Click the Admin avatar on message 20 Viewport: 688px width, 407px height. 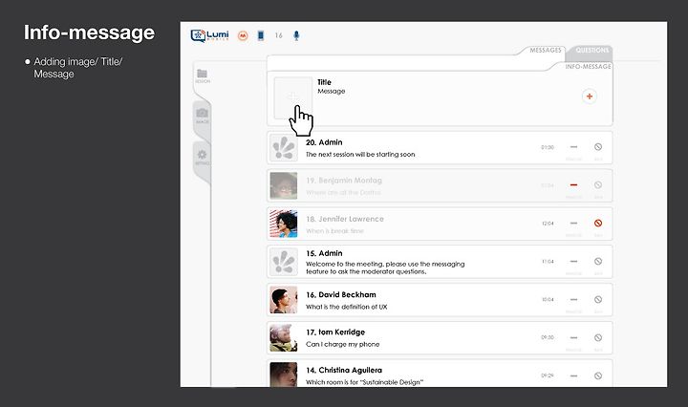coord(284,147)
